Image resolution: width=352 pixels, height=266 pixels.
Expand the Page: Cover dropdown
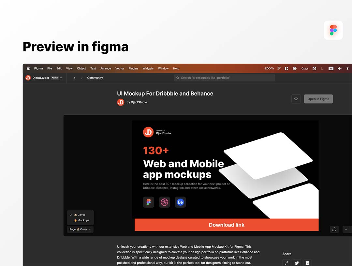80,229
